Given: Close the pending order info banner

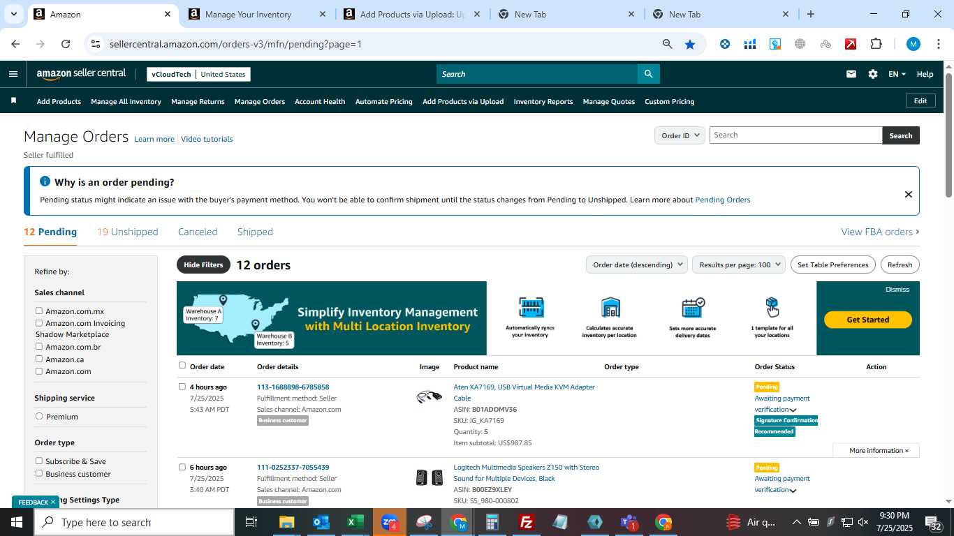Looking at the screenshot, I should (x=908, y=195).
